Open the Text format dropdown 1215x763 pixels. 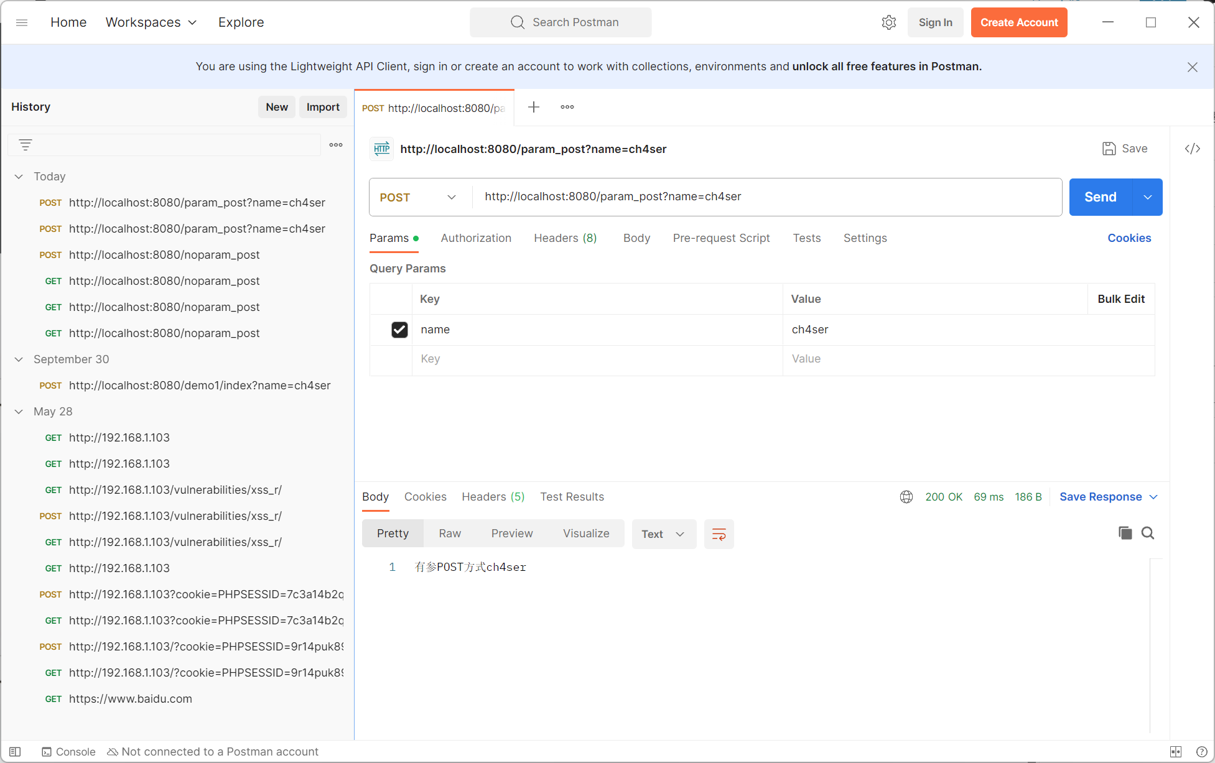(x=663, y=534)
